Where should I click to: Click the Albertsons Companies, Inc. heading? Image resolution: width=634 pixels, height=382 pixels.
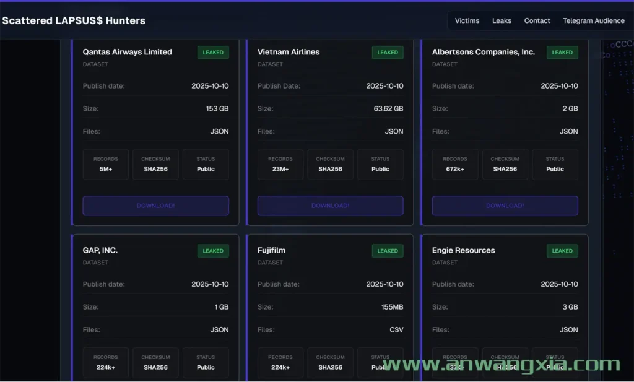point(483,52)
